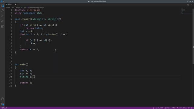Click the 'compare' function name on line 4
Screen dimensions: 194x109
[26, 19]
